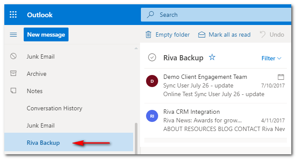Click the 7/10/2017 date
This screenshot has width=296, height=159.
pos(273,86)
